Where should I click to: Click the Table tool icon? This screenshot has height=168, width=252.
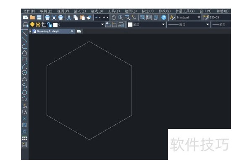point(24,138)
